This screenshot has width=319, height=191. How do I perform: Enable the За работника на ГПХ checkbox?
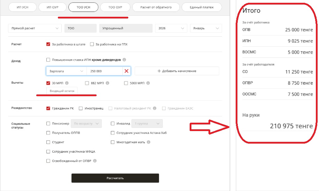[x=92, y=44]
